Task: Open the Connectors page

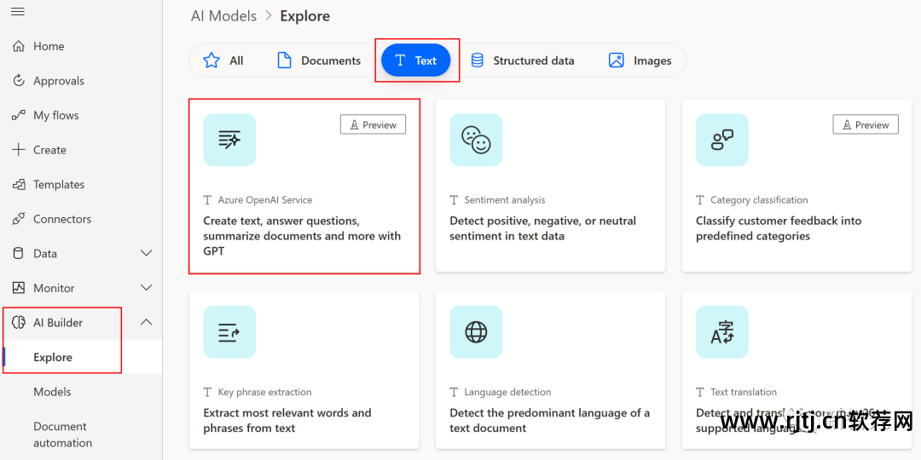Action: (x=61, y=219)
